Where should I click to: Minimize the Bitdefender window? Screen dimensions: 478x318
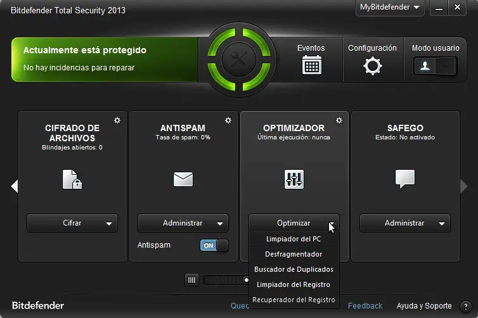(x=439, y=8)
